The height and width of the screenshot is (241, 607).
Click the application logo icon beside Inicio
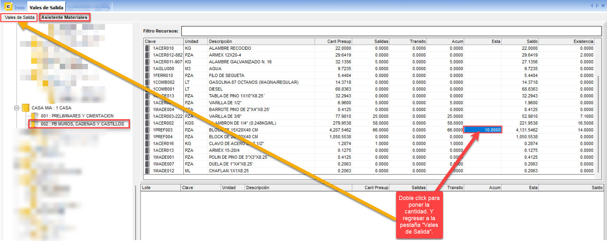point(8,7)
